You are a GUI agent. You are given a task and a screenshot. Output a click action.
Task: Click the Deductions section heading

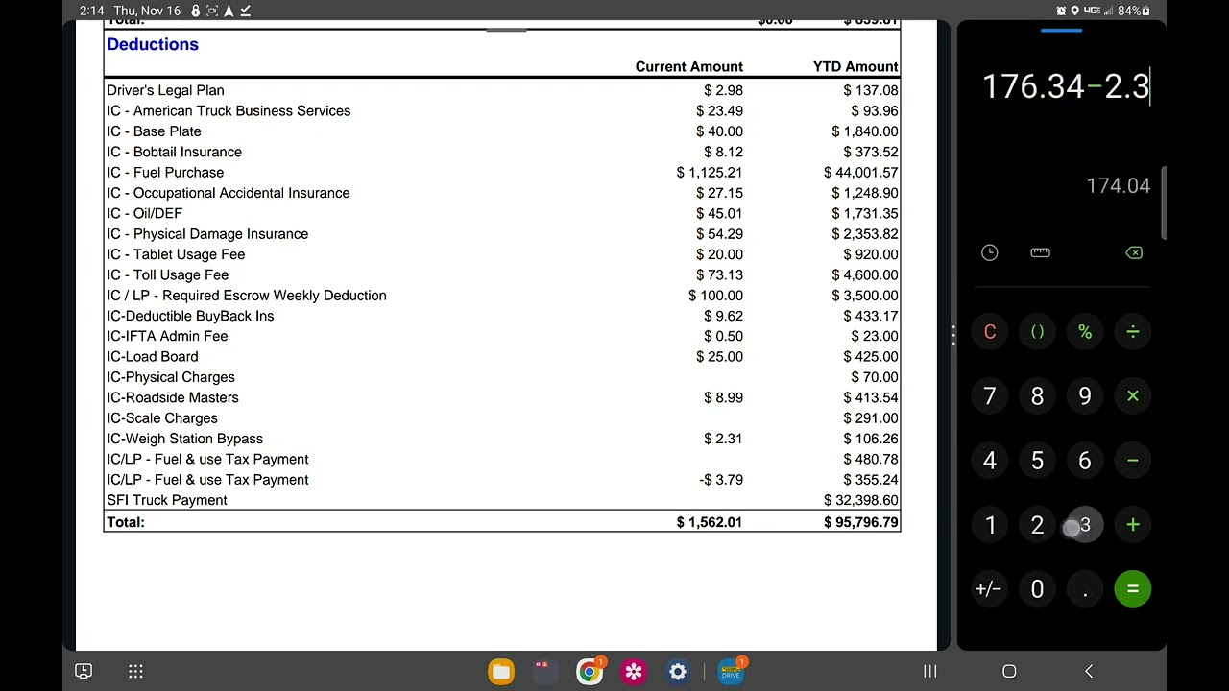(153, 44)
